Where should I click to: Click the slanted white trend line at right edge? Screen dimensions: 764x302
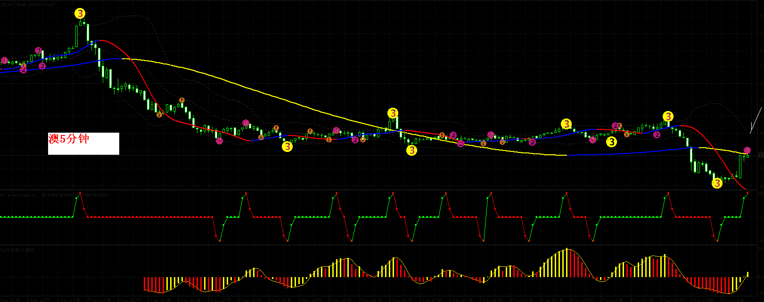756,120
